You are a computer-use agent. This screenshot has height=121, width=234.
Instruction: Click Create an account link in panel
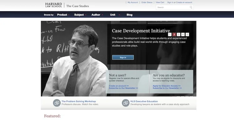119,86
